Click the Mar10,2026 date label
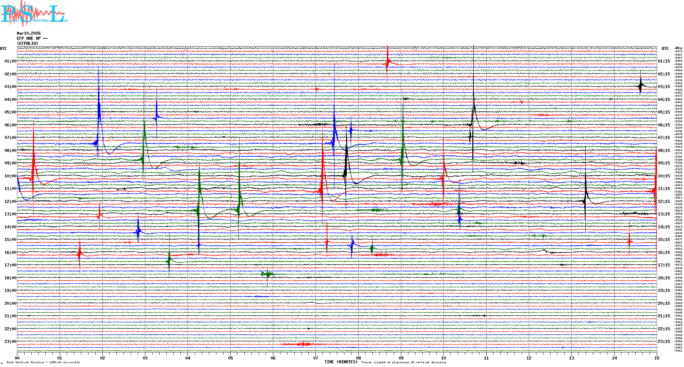Viewport: 684px width, 367px height. (29, 33)
